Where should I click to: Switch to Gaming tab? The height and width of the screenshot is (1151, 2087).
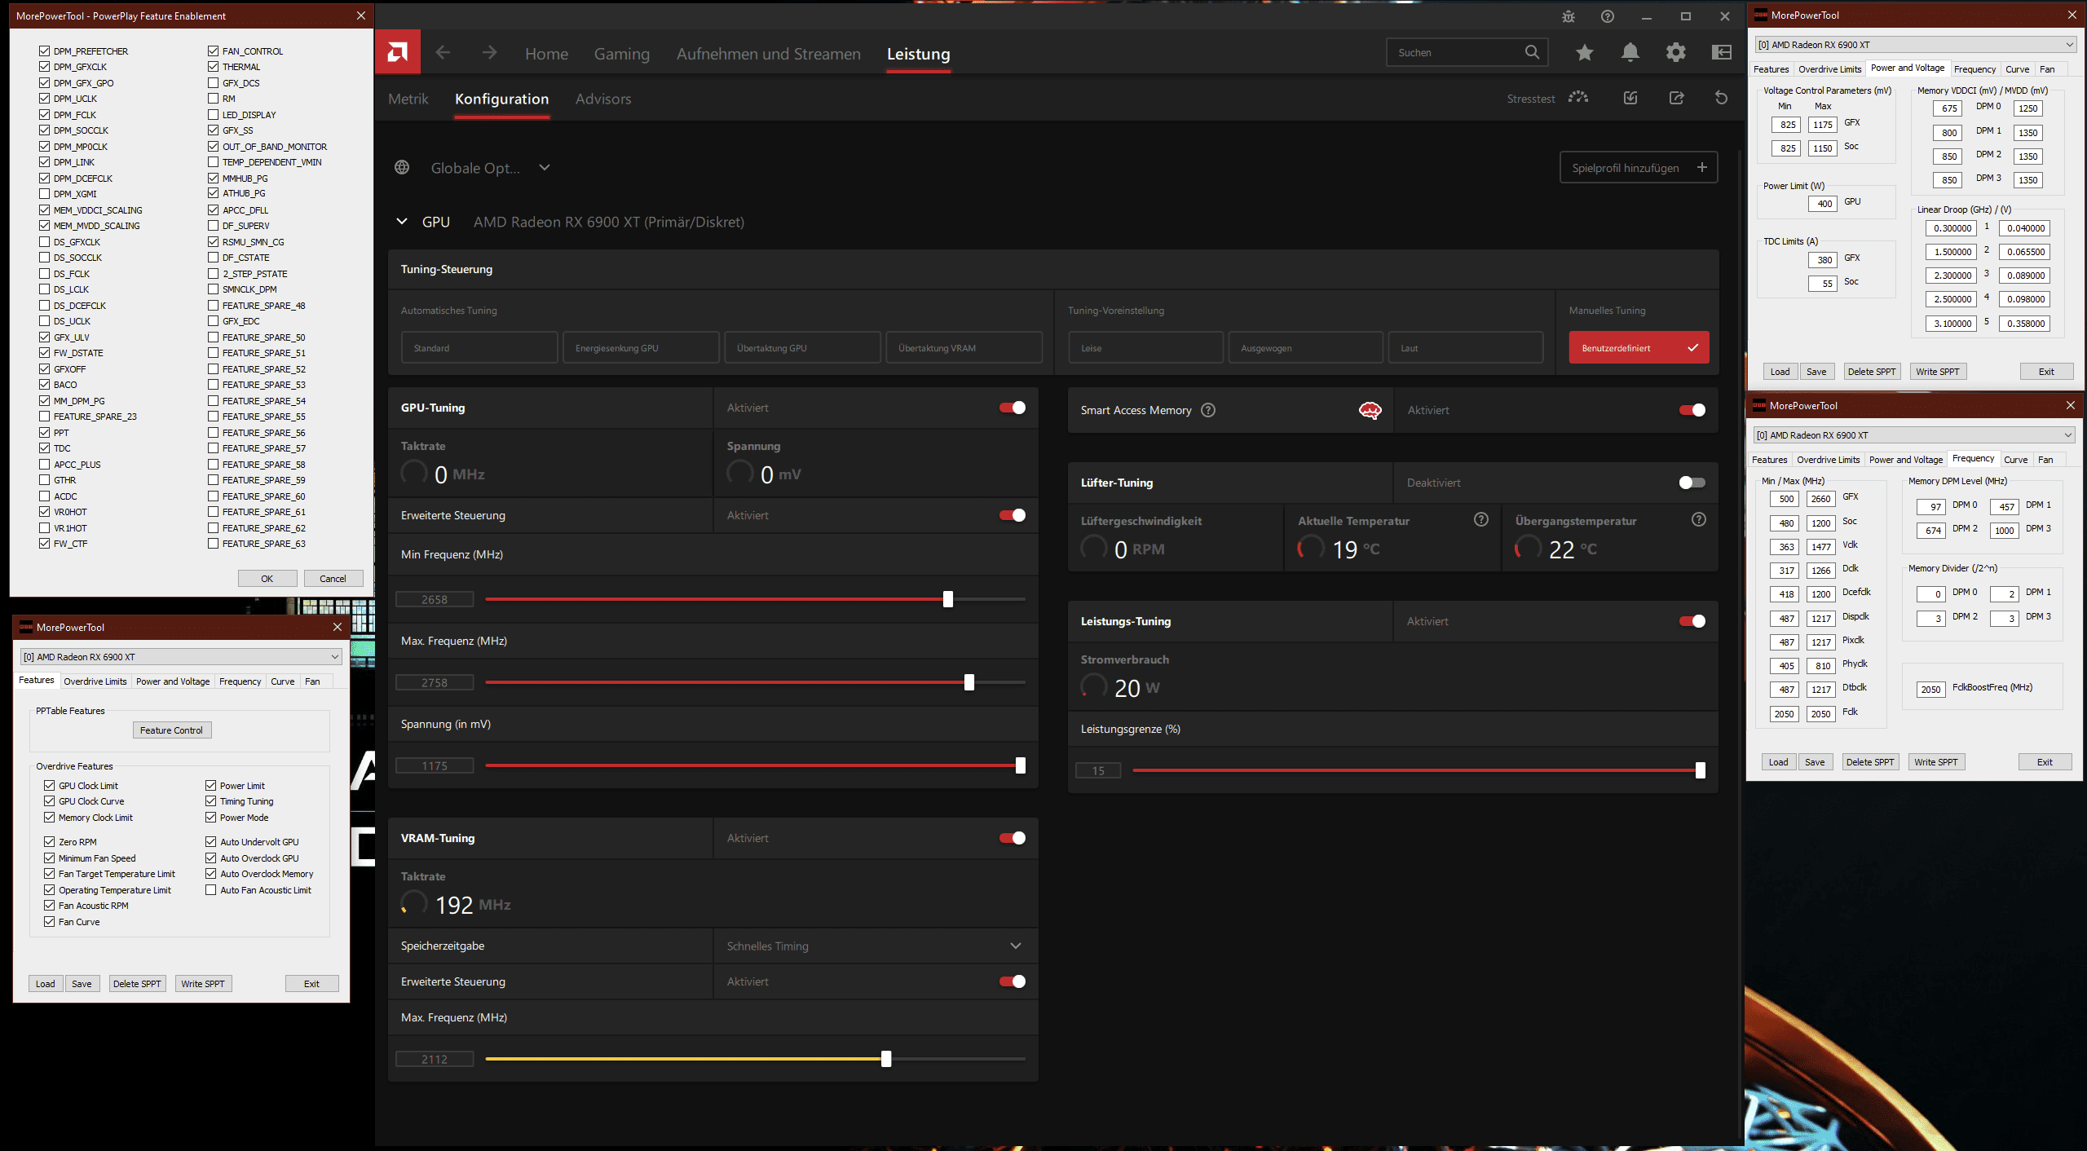(622, 54)
